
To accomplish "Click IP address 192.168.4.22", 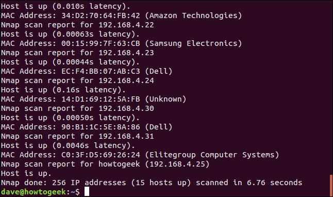I will pyautogui.click(x=126, y=25).
